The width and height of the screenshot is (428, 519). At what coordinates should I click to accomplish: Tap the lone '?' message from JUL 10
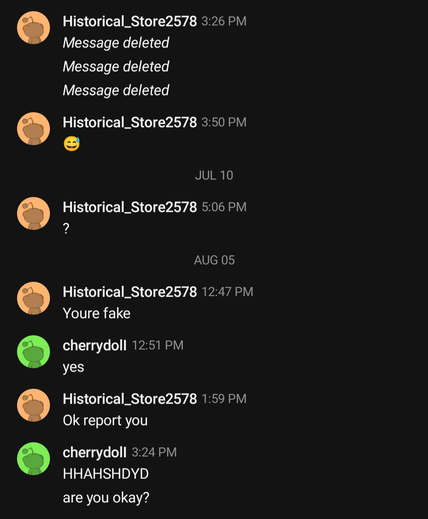(x=66, y=229)
